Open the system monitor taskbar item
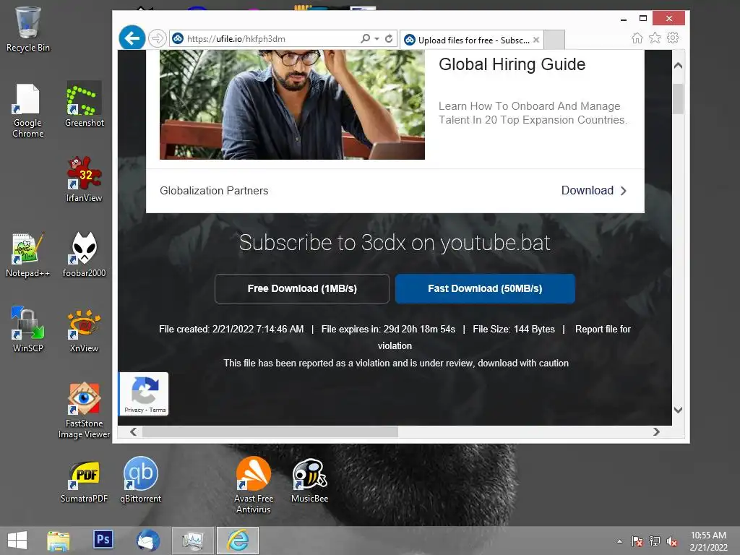The image size is (740, 555). click(193, 541)
